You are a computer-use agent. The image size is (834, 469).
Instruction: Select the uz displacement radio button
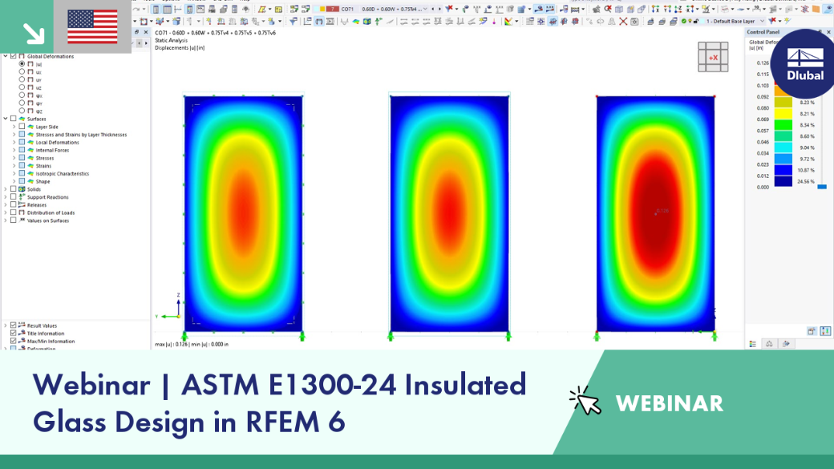coord(22,87)
